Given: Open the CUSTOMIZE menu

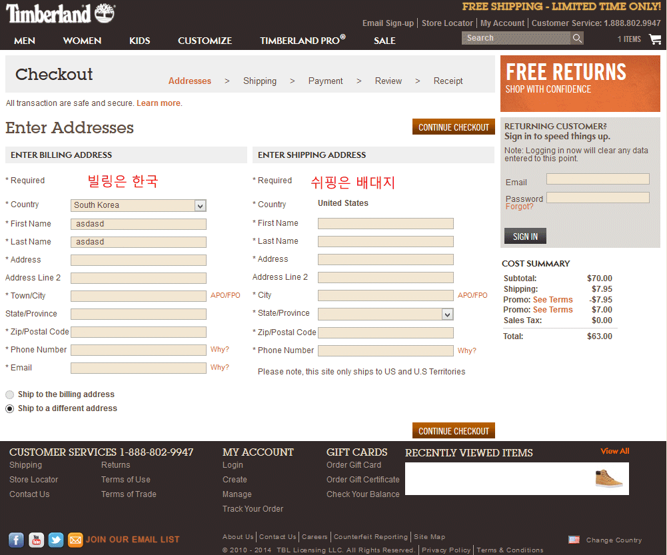Looking at the screenshot, I should tap(205, 41).
